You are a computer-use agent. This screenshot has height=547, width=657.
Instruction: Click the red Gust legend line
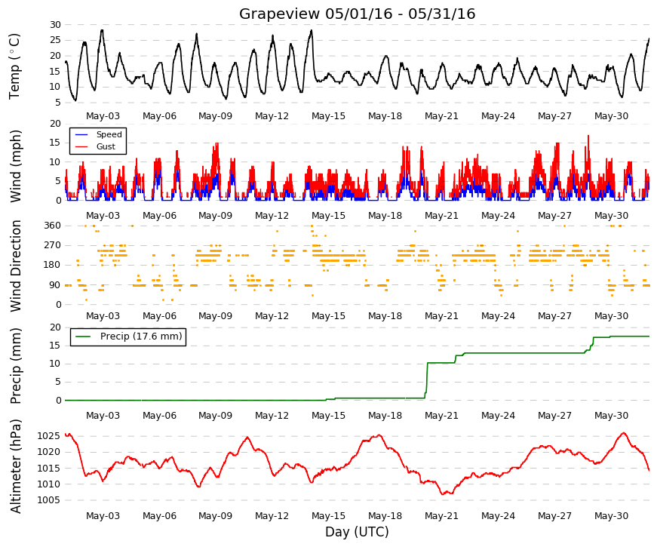[81, 146]
